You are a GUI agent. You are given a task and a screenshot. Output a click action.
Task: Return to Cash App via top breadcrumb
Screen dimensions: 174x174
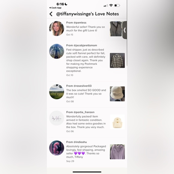(55, 8)
